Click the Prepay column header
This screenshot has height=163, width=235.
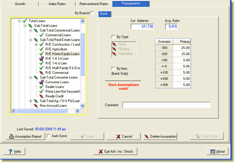(x=182, y=42)
